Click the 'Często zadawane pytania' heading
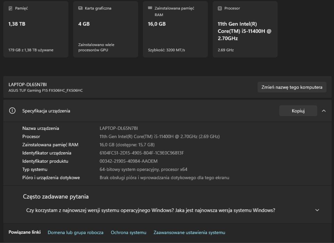Viewport: 334px width, 243px height. coord(56,196)
